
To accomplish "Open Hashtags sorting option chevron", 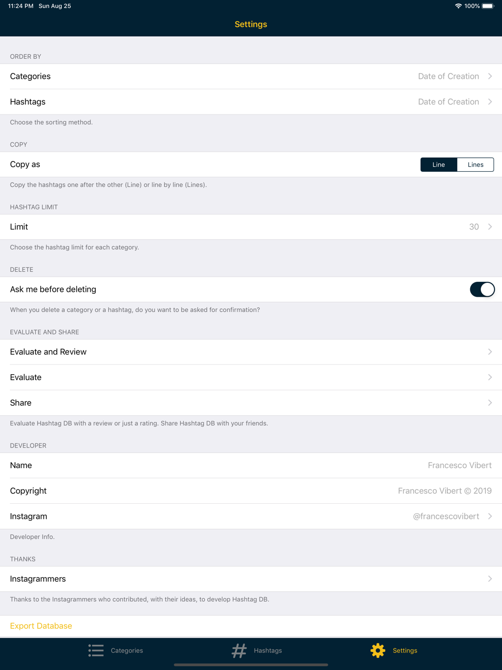I will click(x=490, y=101).
